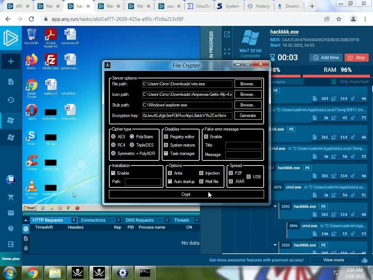Collapse process 2520 hackkkk.exe tree arrow
The height and width of the screenshot is (280, 373).
point(275,245)
